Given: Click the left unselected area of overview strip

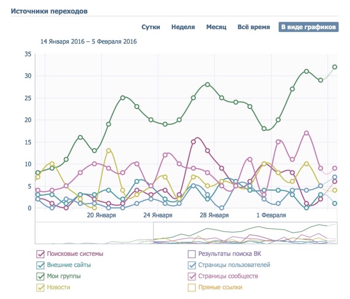Looking at the screenshot, I should click(93, 233).
